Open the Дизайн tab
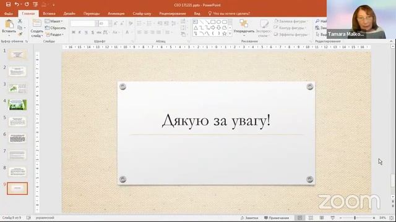The height and width of the screenshot is (222, 396). pos(69,14)
